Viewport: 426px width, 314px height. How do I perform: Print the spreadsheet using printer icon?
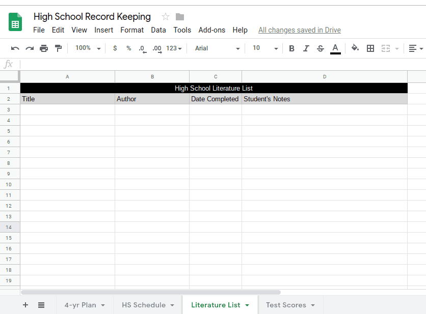point(44,48)
